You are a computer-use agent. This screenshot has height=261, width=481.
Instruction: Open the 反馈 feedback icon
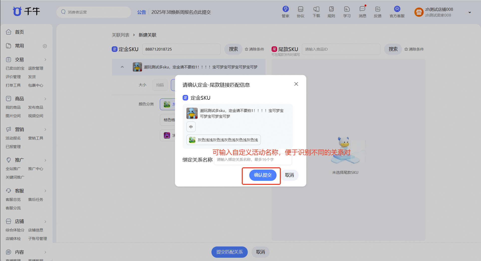(378, 9)
